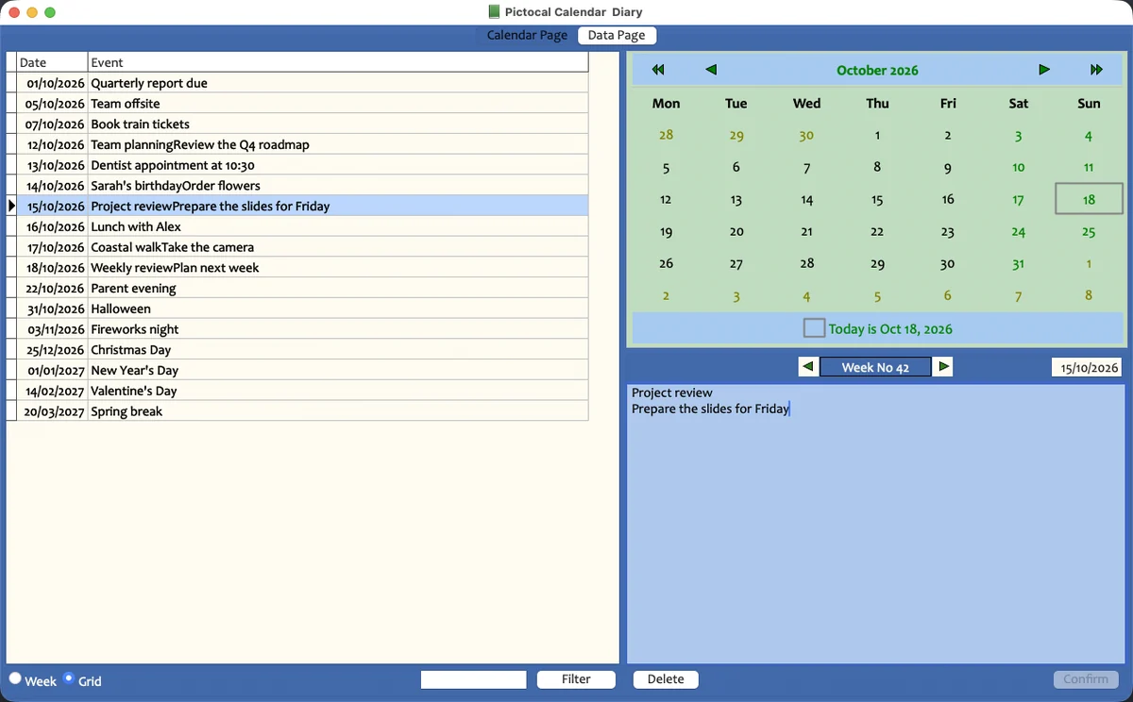Jump forward one year with double-right arrow
This screenshot has width=1133, height=702.
[x=1096, y=70]
